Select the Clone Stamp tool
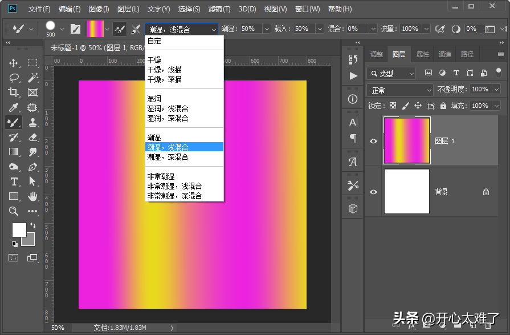The height and width of the screenshot is (335, 510). (32, 122)
